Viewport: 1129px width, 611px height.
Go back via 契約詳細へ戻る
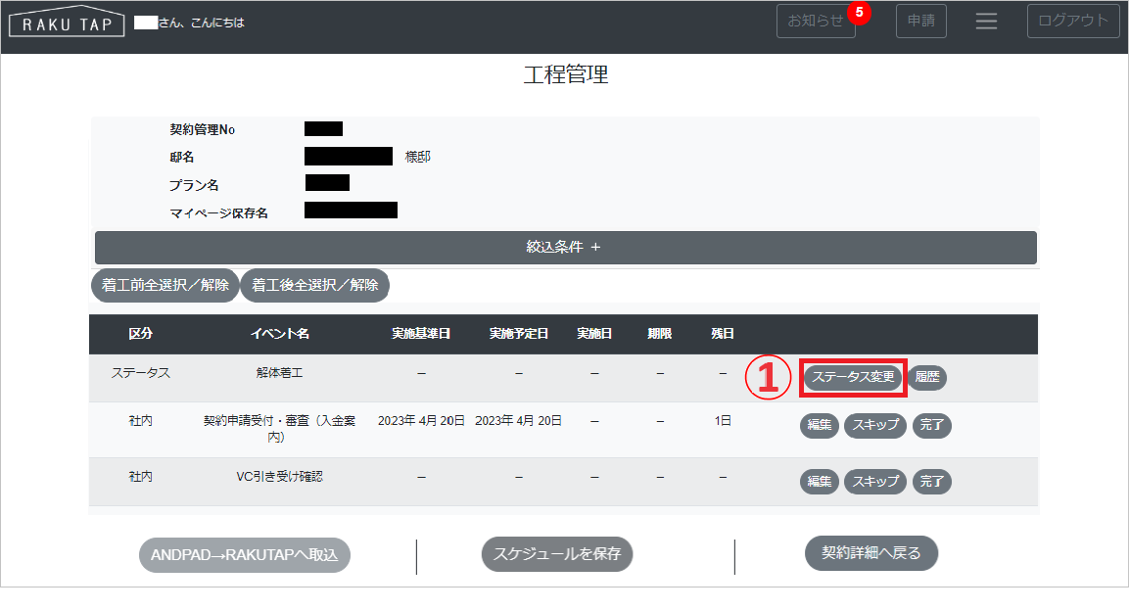[x=871, y=552]
